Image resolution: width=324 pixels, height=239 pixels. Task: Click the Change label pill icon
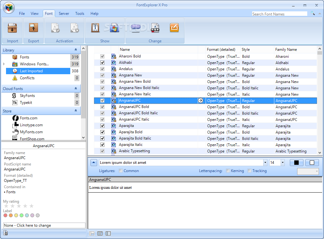[135, 28]
